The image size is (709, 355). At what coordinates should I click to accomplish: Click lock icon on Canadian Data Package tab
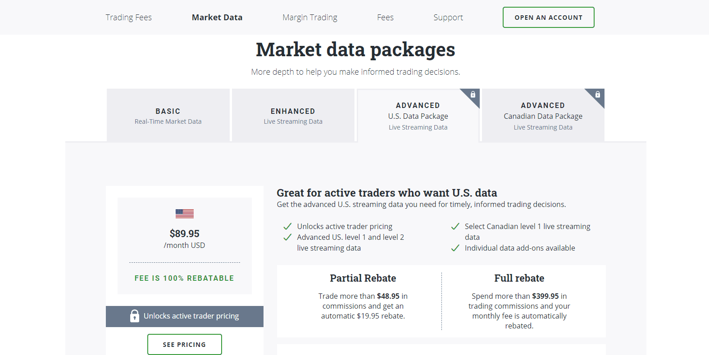598,94
